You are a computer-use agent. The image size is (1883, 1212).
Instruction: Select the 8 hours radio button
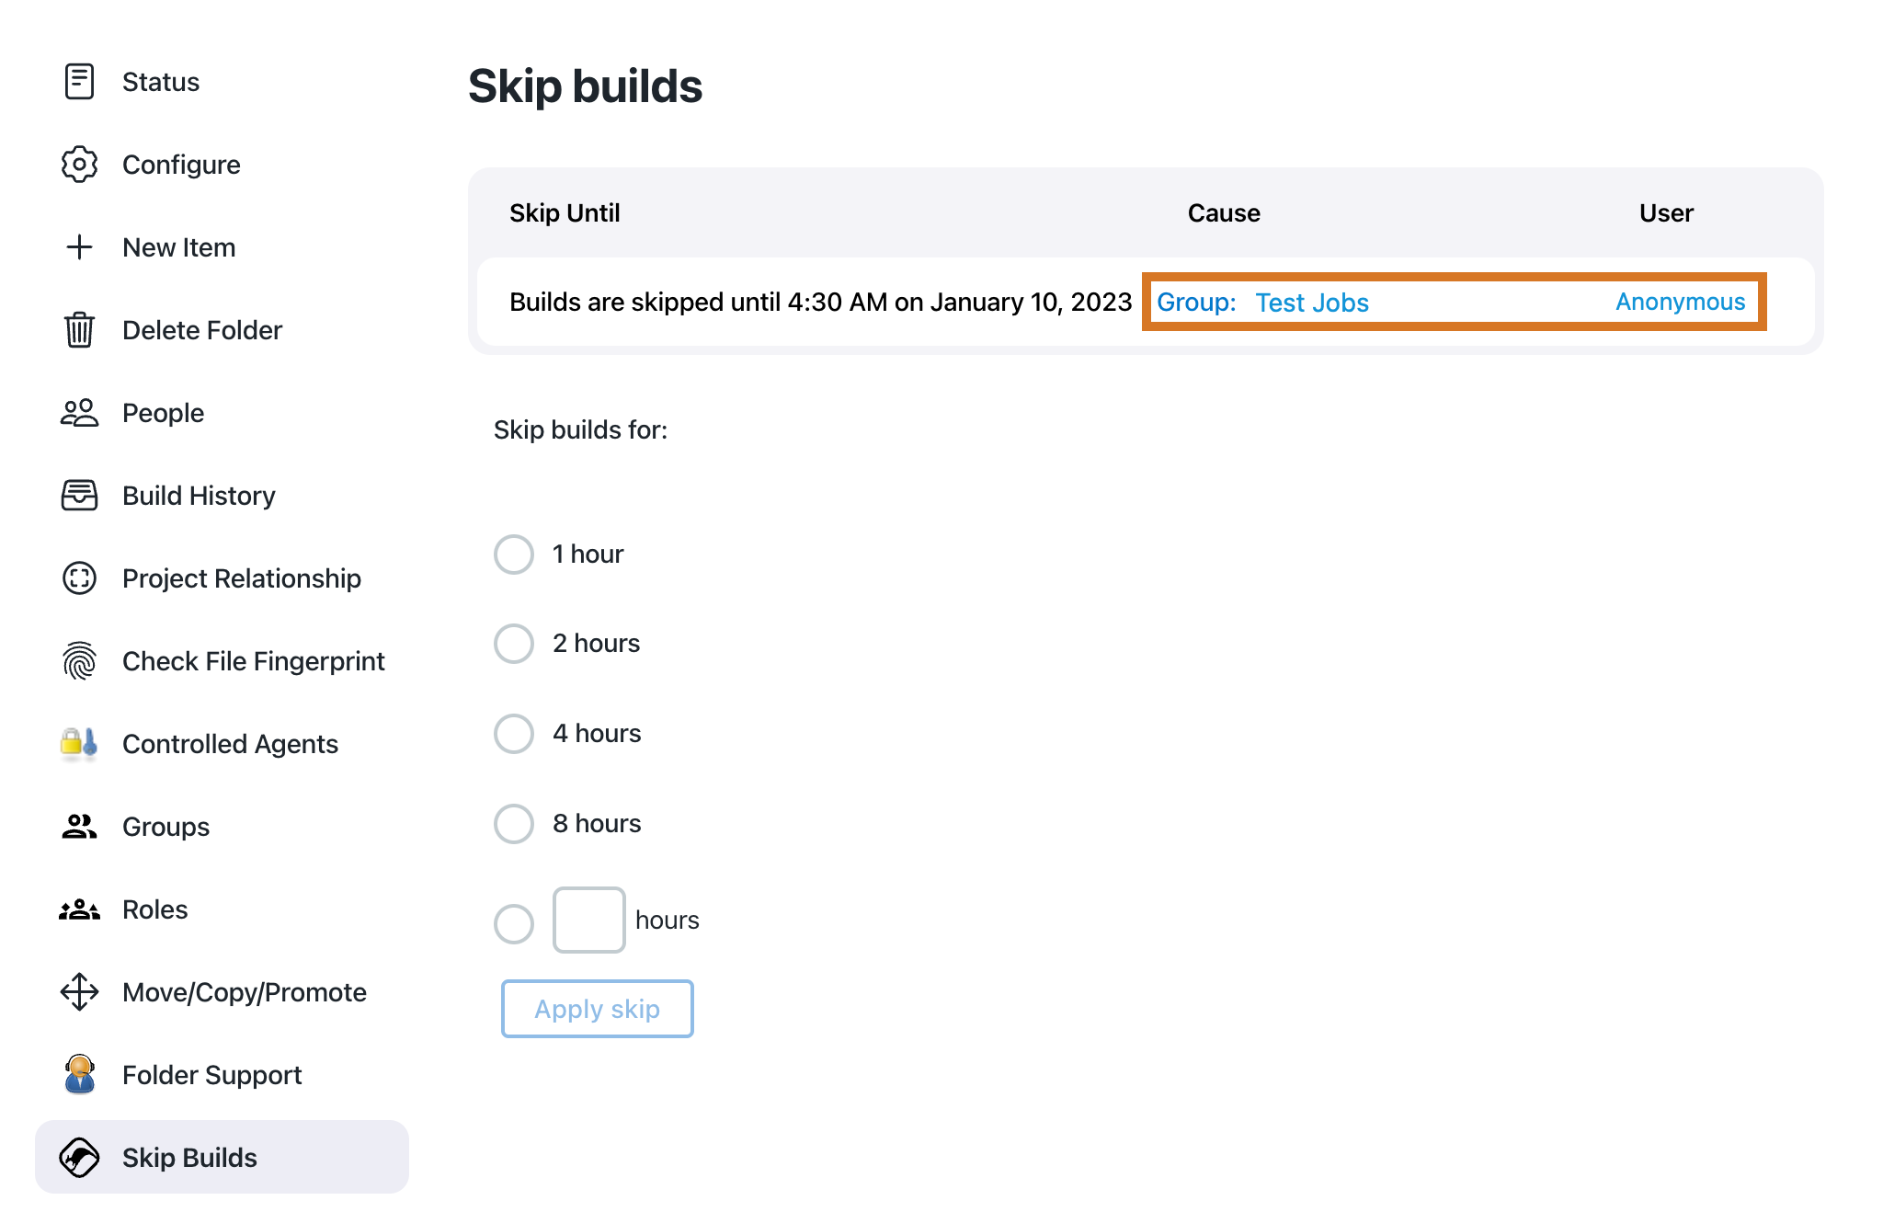(x=515, y=822)
